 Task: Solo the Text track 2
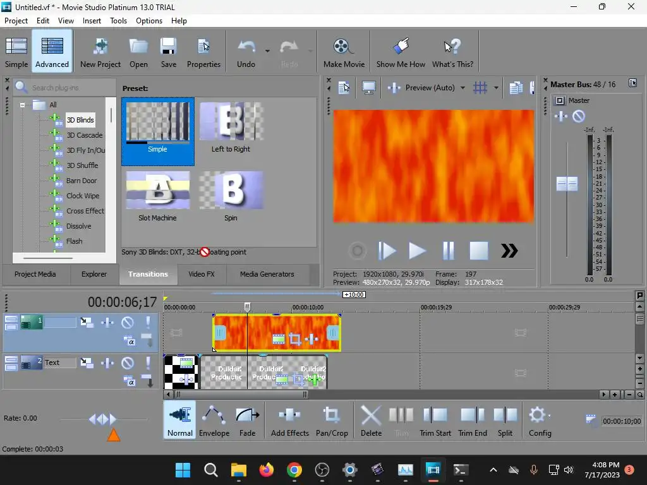(148, 363)
